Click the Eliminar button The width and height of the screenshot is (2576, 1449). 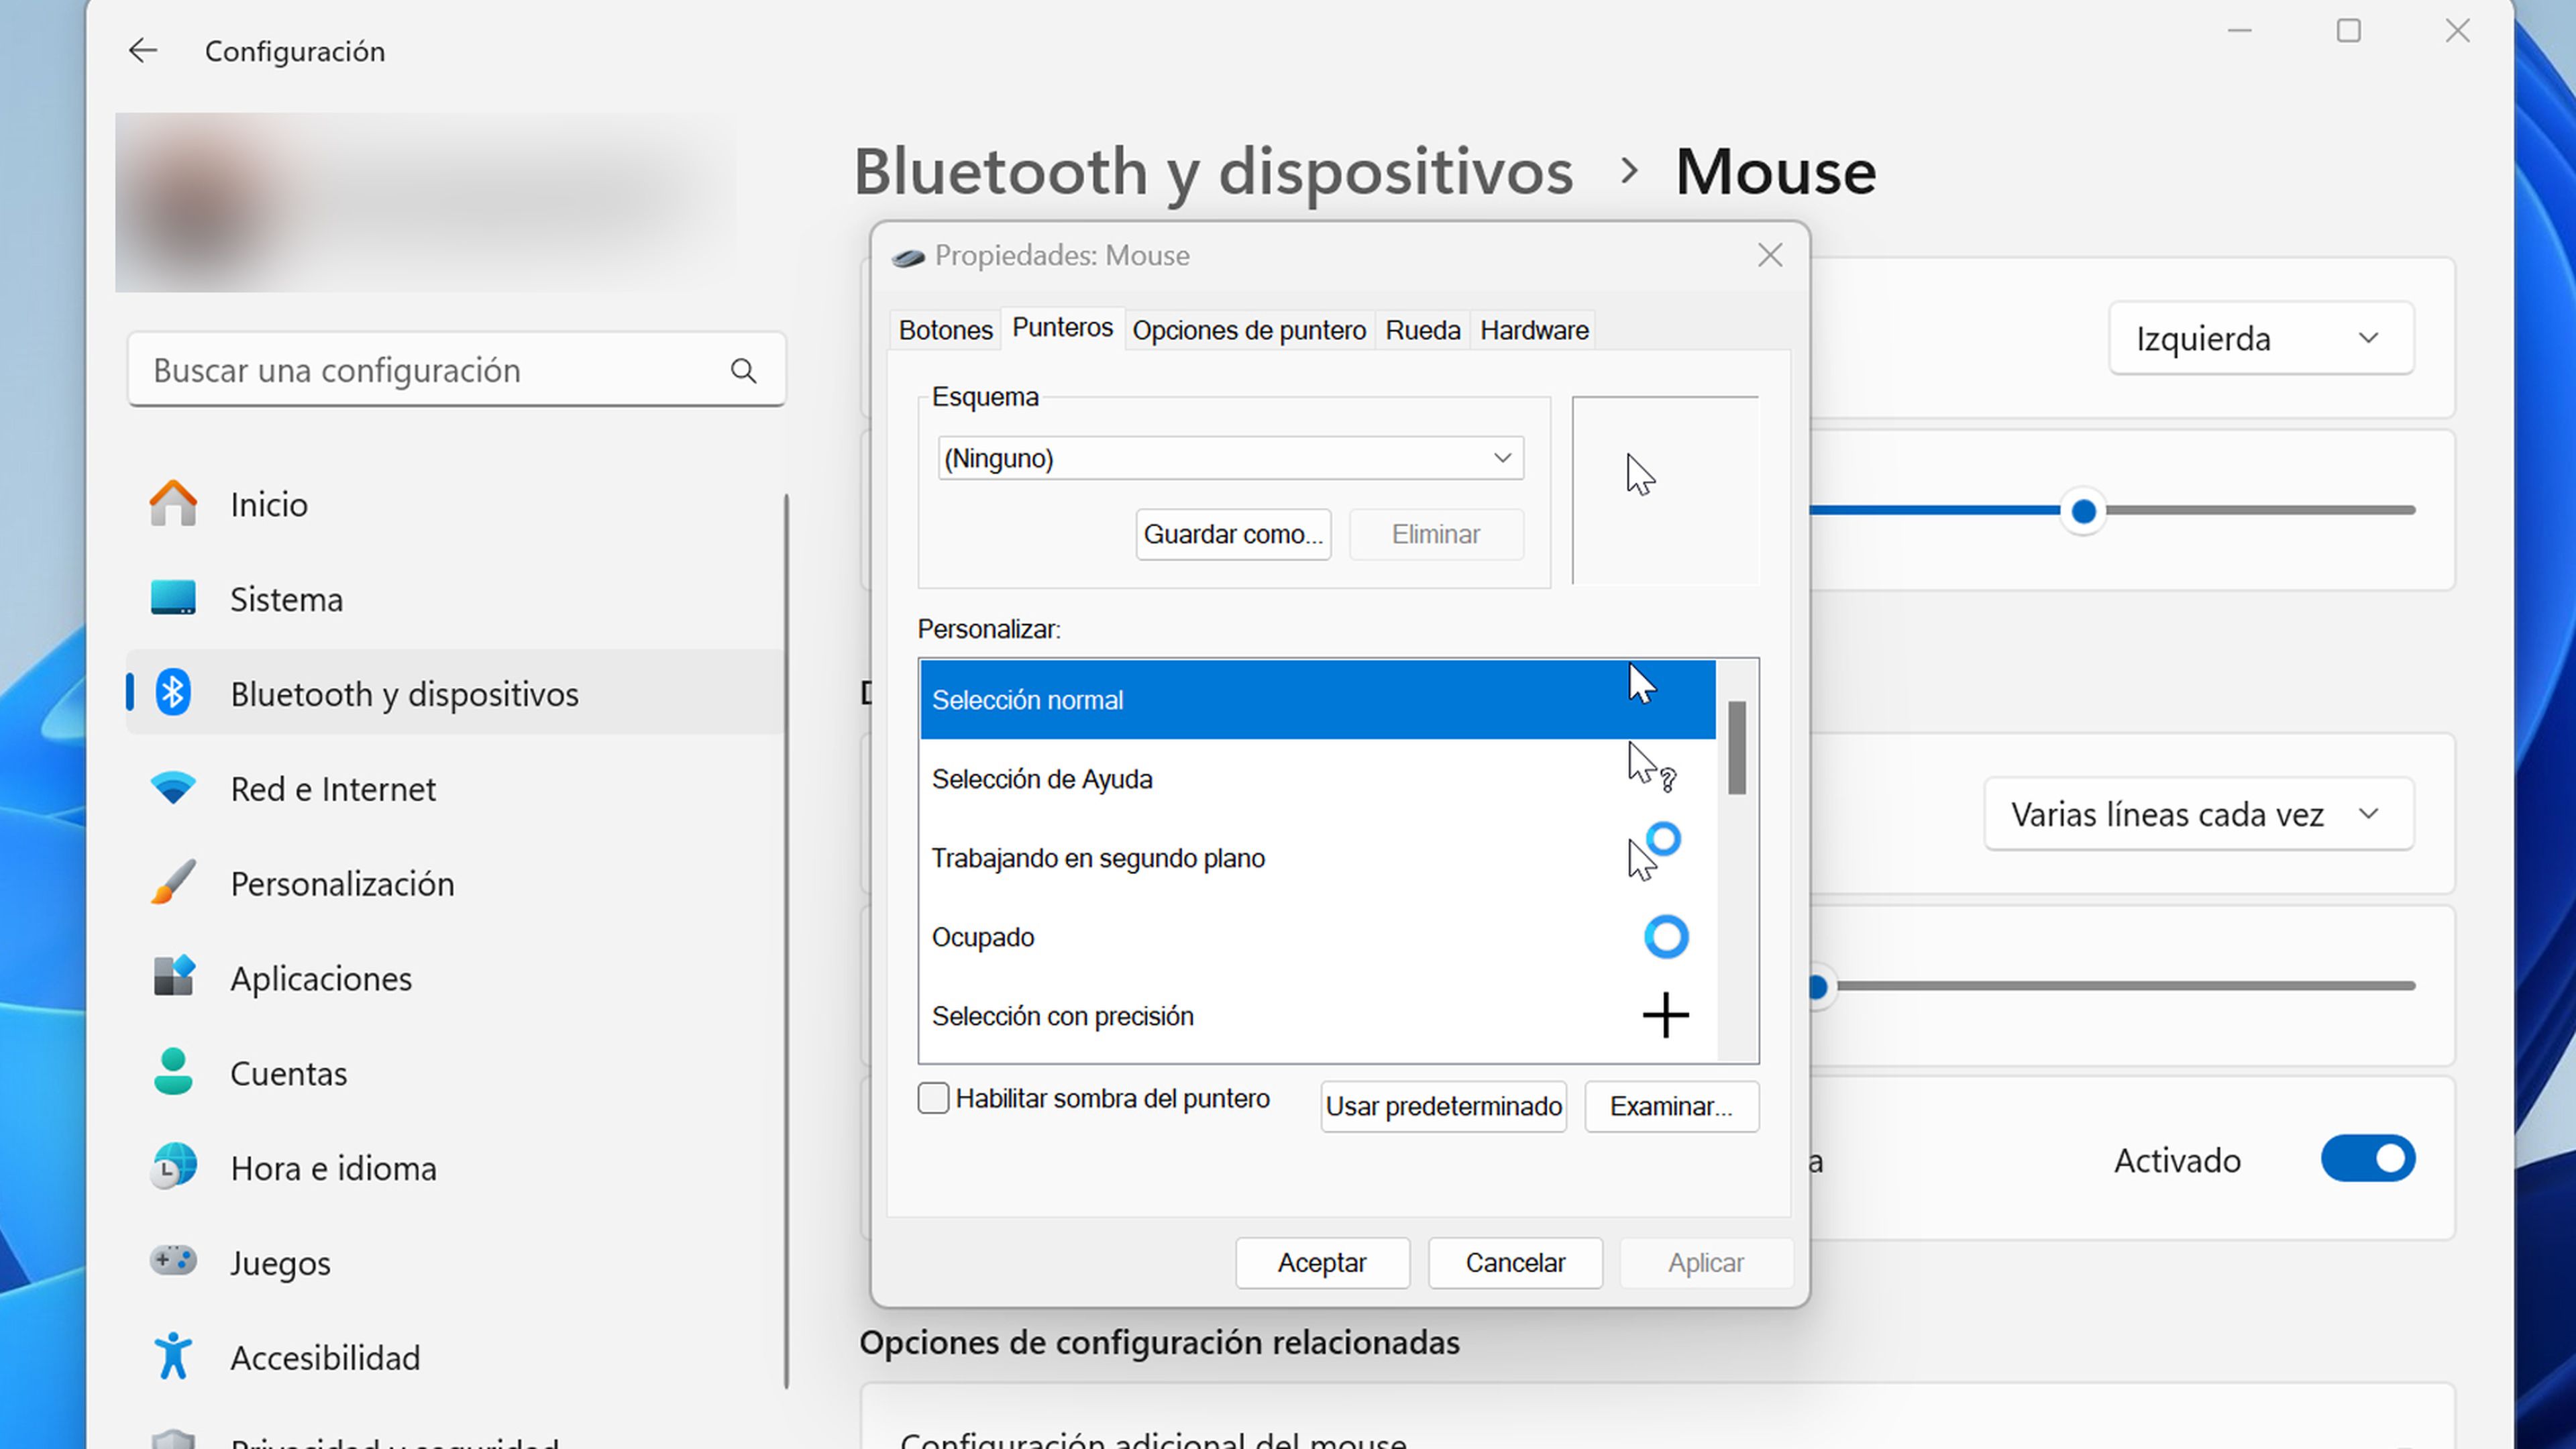click(x=1436, y=534)
